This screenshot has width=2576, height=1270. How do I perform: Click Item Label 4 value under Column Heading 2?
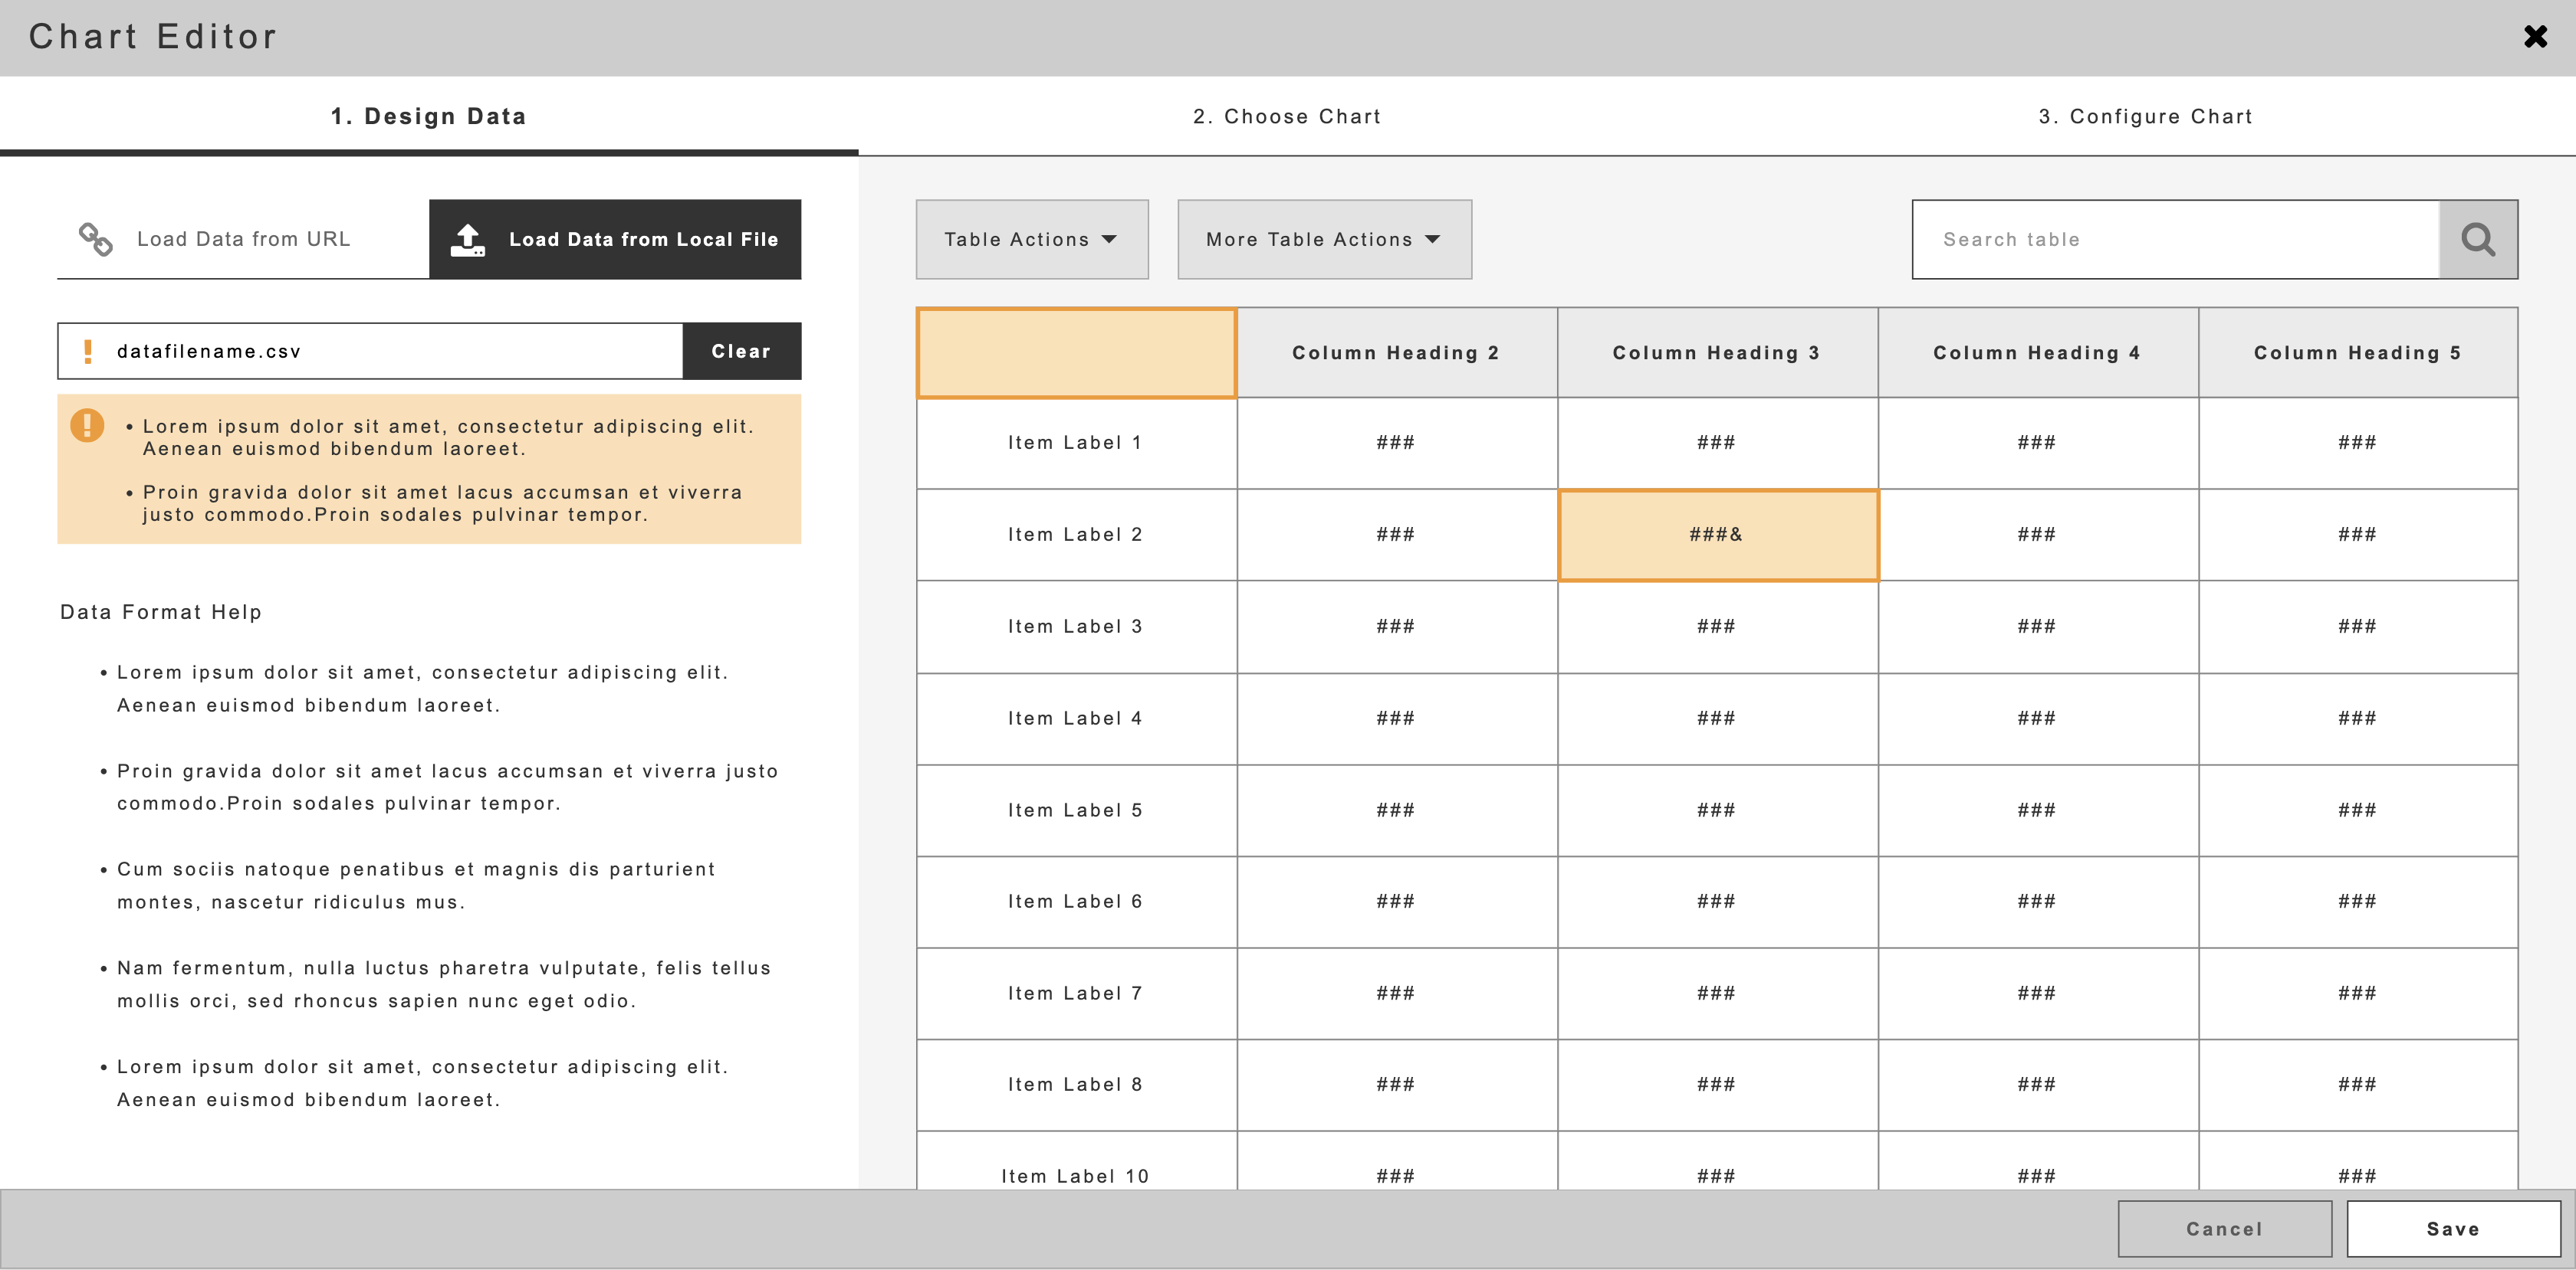1396,718
